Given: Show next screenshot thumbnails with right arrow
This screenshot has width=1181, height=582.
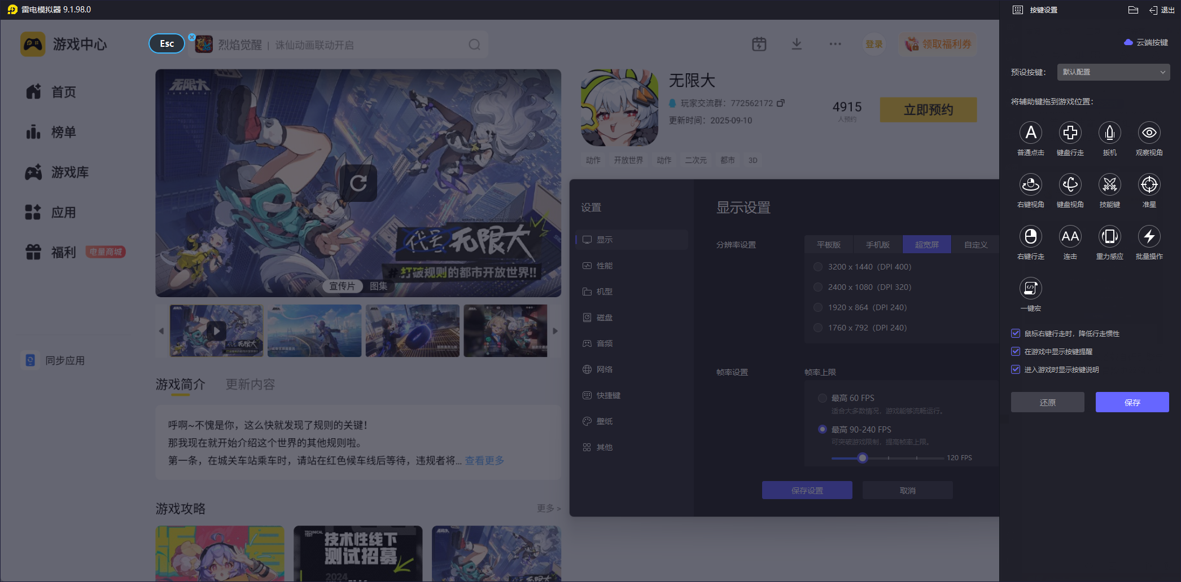Looking at the screenshot, I should pyautogui.click(x=555, y=331).
